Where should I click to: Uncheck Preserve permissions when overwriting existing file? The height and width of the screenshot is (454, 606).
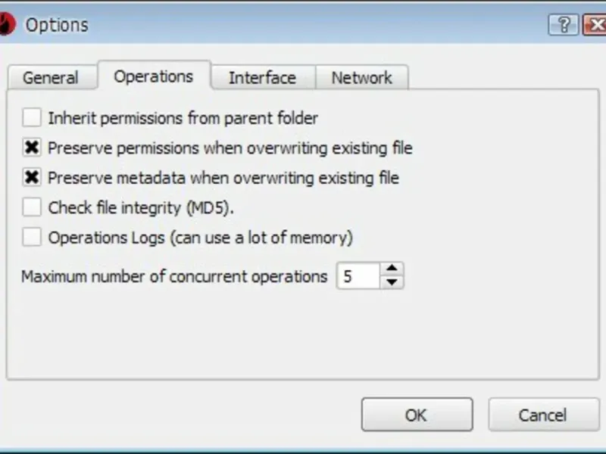click(32, 148)
